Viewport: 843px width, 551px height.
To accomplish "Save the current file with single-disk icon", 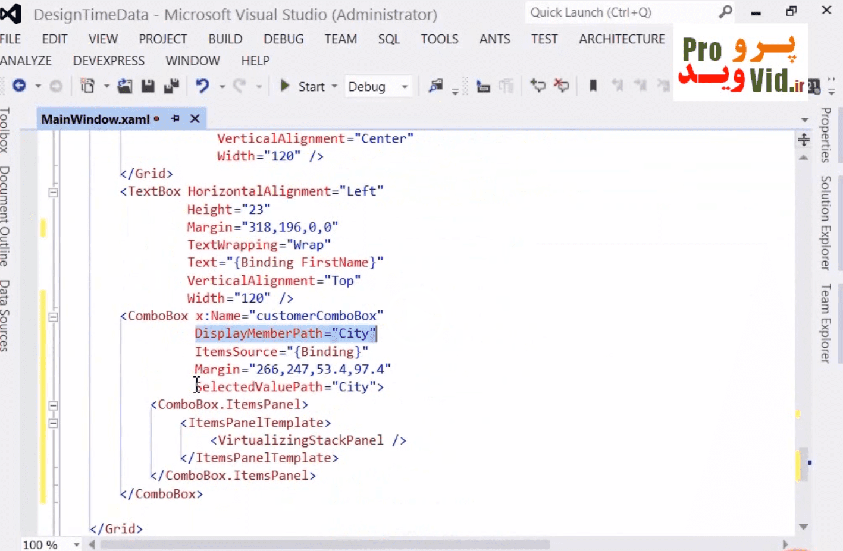I will pyautogui.click(x=148, y=86).
